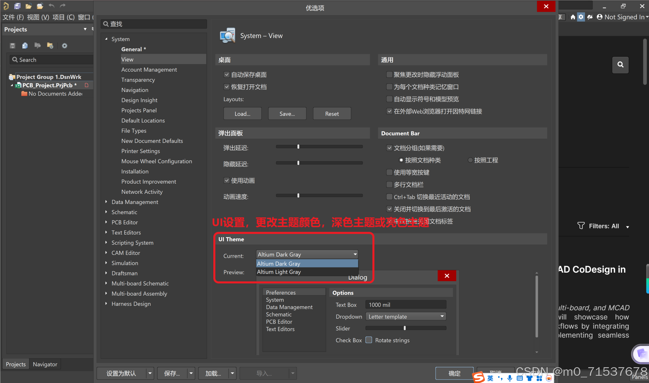Screen dimensions: 649x383
Task: Click the Open Project icon in title bar
Action: click(x=40, y=6)
